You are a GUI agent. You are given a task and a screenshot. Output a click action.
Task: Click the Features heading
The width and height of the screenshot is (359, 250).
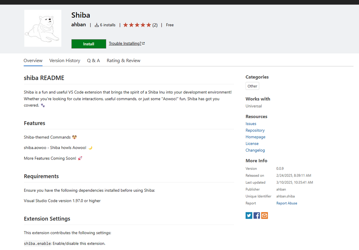pyautogui.click(x=34, y=123)
